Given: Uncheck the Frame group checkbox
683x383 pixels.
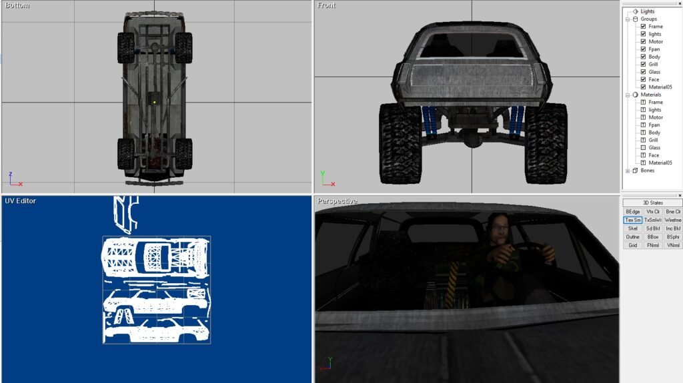Looking at the screenshot, I should point(643,27).
